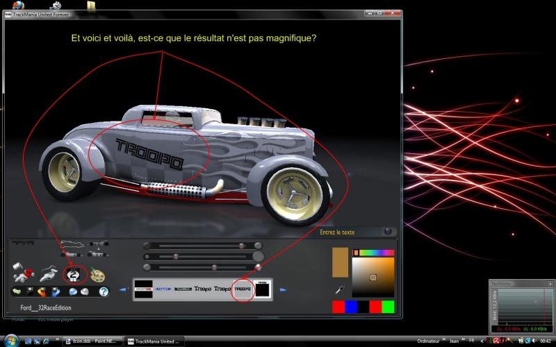Open the Windows Start orb
Screen dimensions: 556x347
(x=11, y=341)
